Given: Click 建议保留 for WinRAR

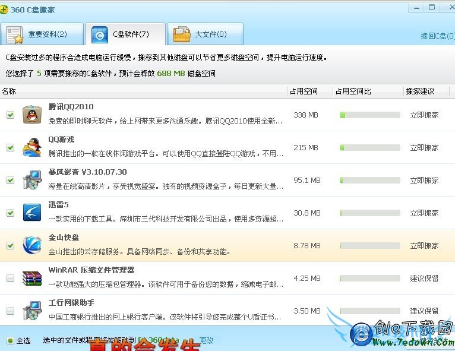Looking at the screenshot, I should tap(424, 279).
